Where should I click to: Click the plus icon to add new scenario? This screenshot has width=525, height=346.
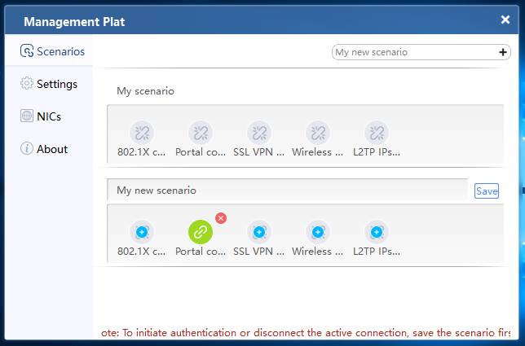coord(502,52)
